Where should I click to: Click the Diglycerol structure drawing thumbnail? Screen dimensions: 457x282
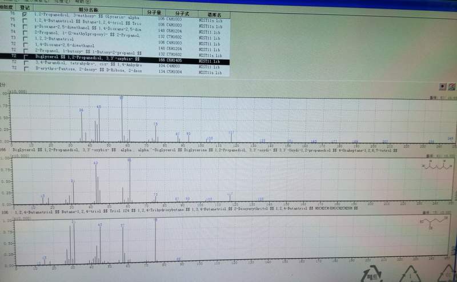[x=437, y=165]
